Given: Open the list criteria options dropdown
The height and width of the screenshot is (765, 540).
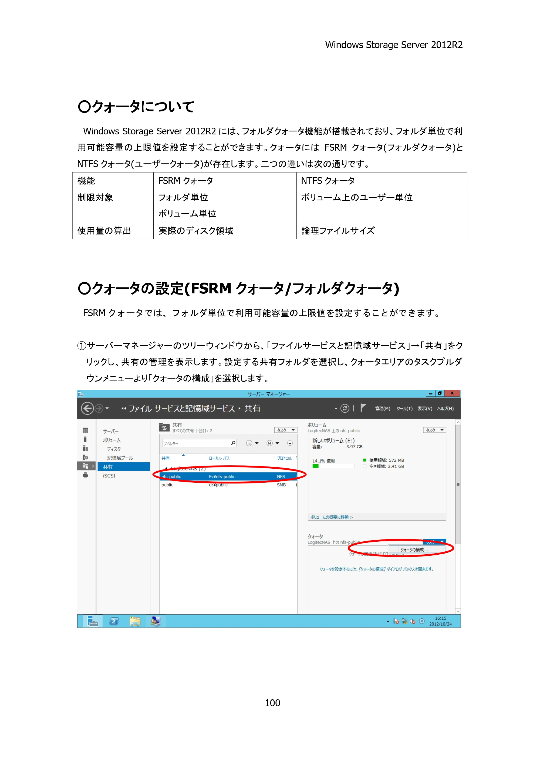Looking at the screenshot, I should coord(252,443).
